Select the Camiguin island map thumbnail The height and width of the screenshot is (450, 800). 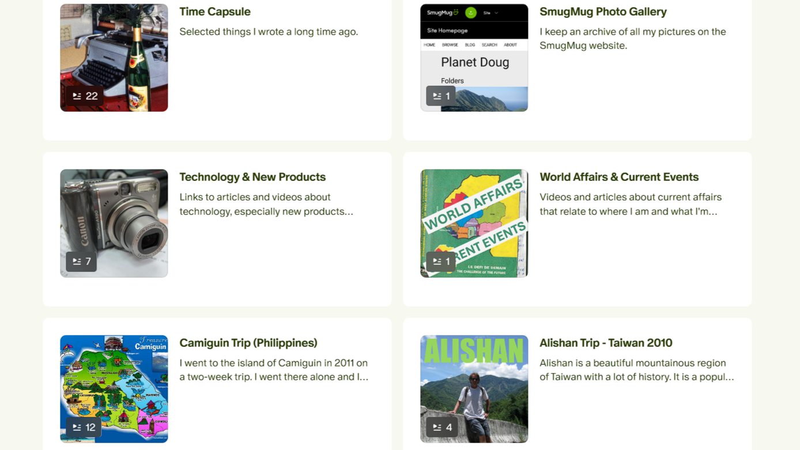(x=114, y=389)
